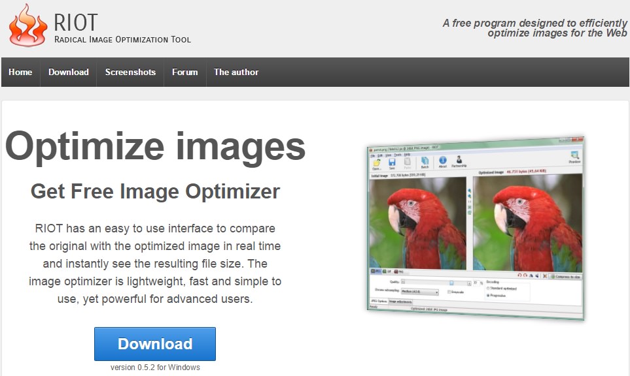Open the Download link in navigation bar
Image resolution: width=630 pixels, height=376 pixels.
coord(68,72)
